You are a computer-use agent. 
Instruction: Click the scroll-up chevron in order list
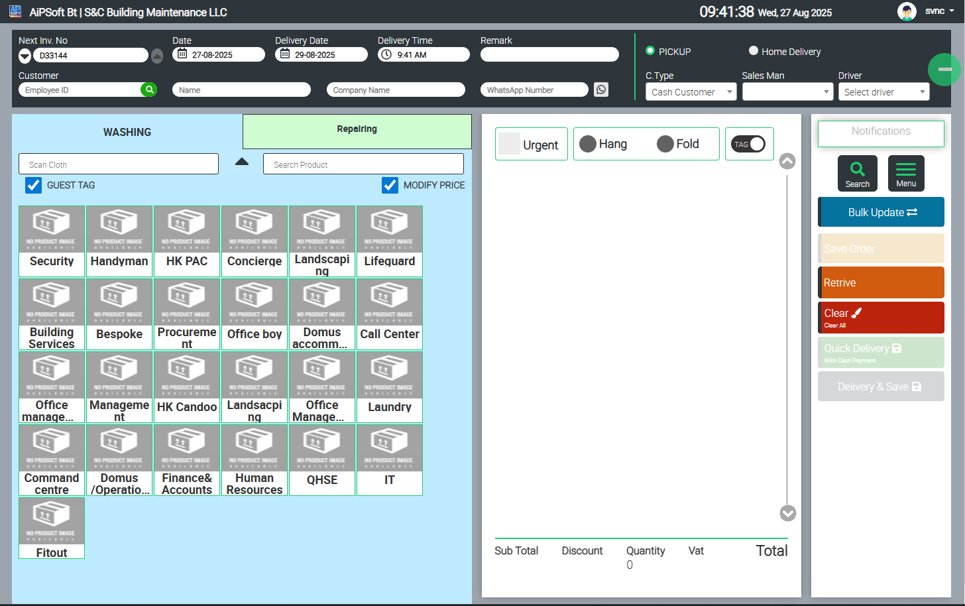click(x=787, y=161)
